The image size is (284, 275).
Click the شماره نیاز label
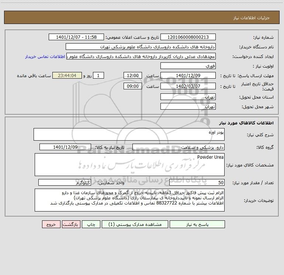(x=263, y=37)
